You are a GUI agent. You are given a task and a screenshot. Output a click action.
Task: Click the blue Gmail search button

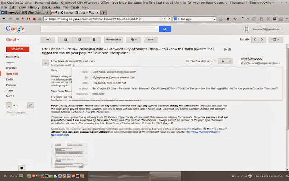pos(165,29)
